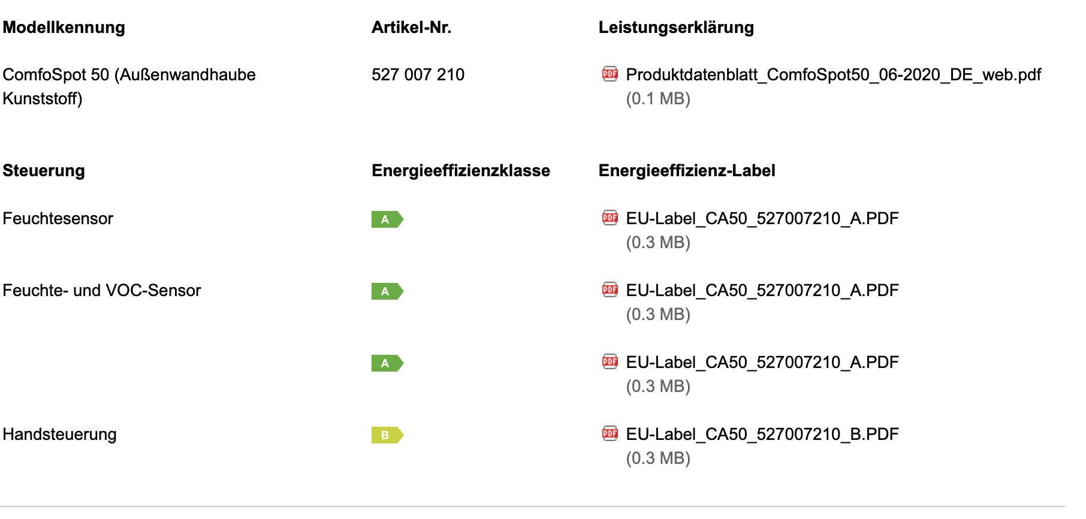Click green A energy badge for Feuchtesensor
The width and height of the screenshot is (1086, 519).
tap(387, 219)
